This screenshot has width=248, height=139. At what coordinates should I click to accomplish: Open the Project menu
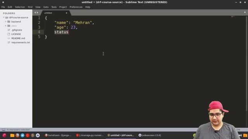(x=63, y=7)
